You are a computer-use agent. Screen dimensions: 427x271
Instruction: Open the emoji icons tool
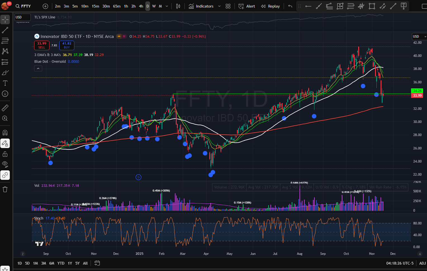point(5,94)
